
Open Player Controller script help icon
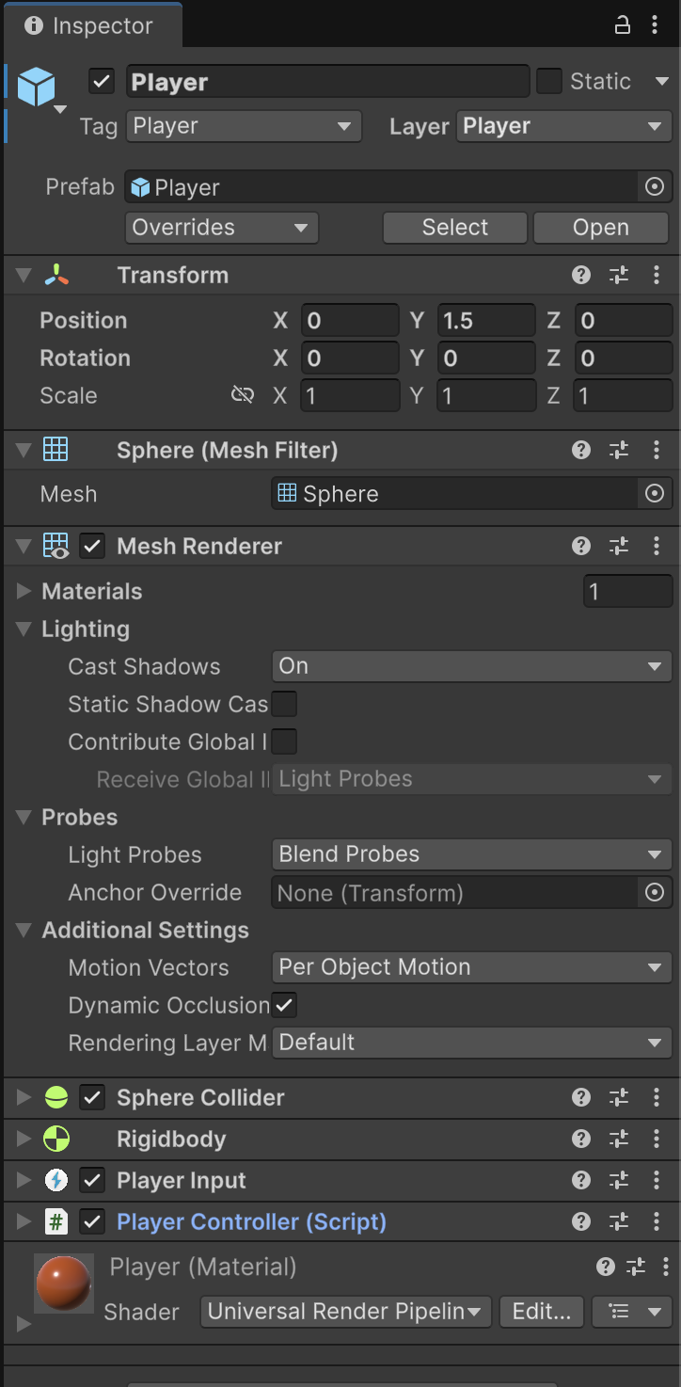coord(581,1221)
